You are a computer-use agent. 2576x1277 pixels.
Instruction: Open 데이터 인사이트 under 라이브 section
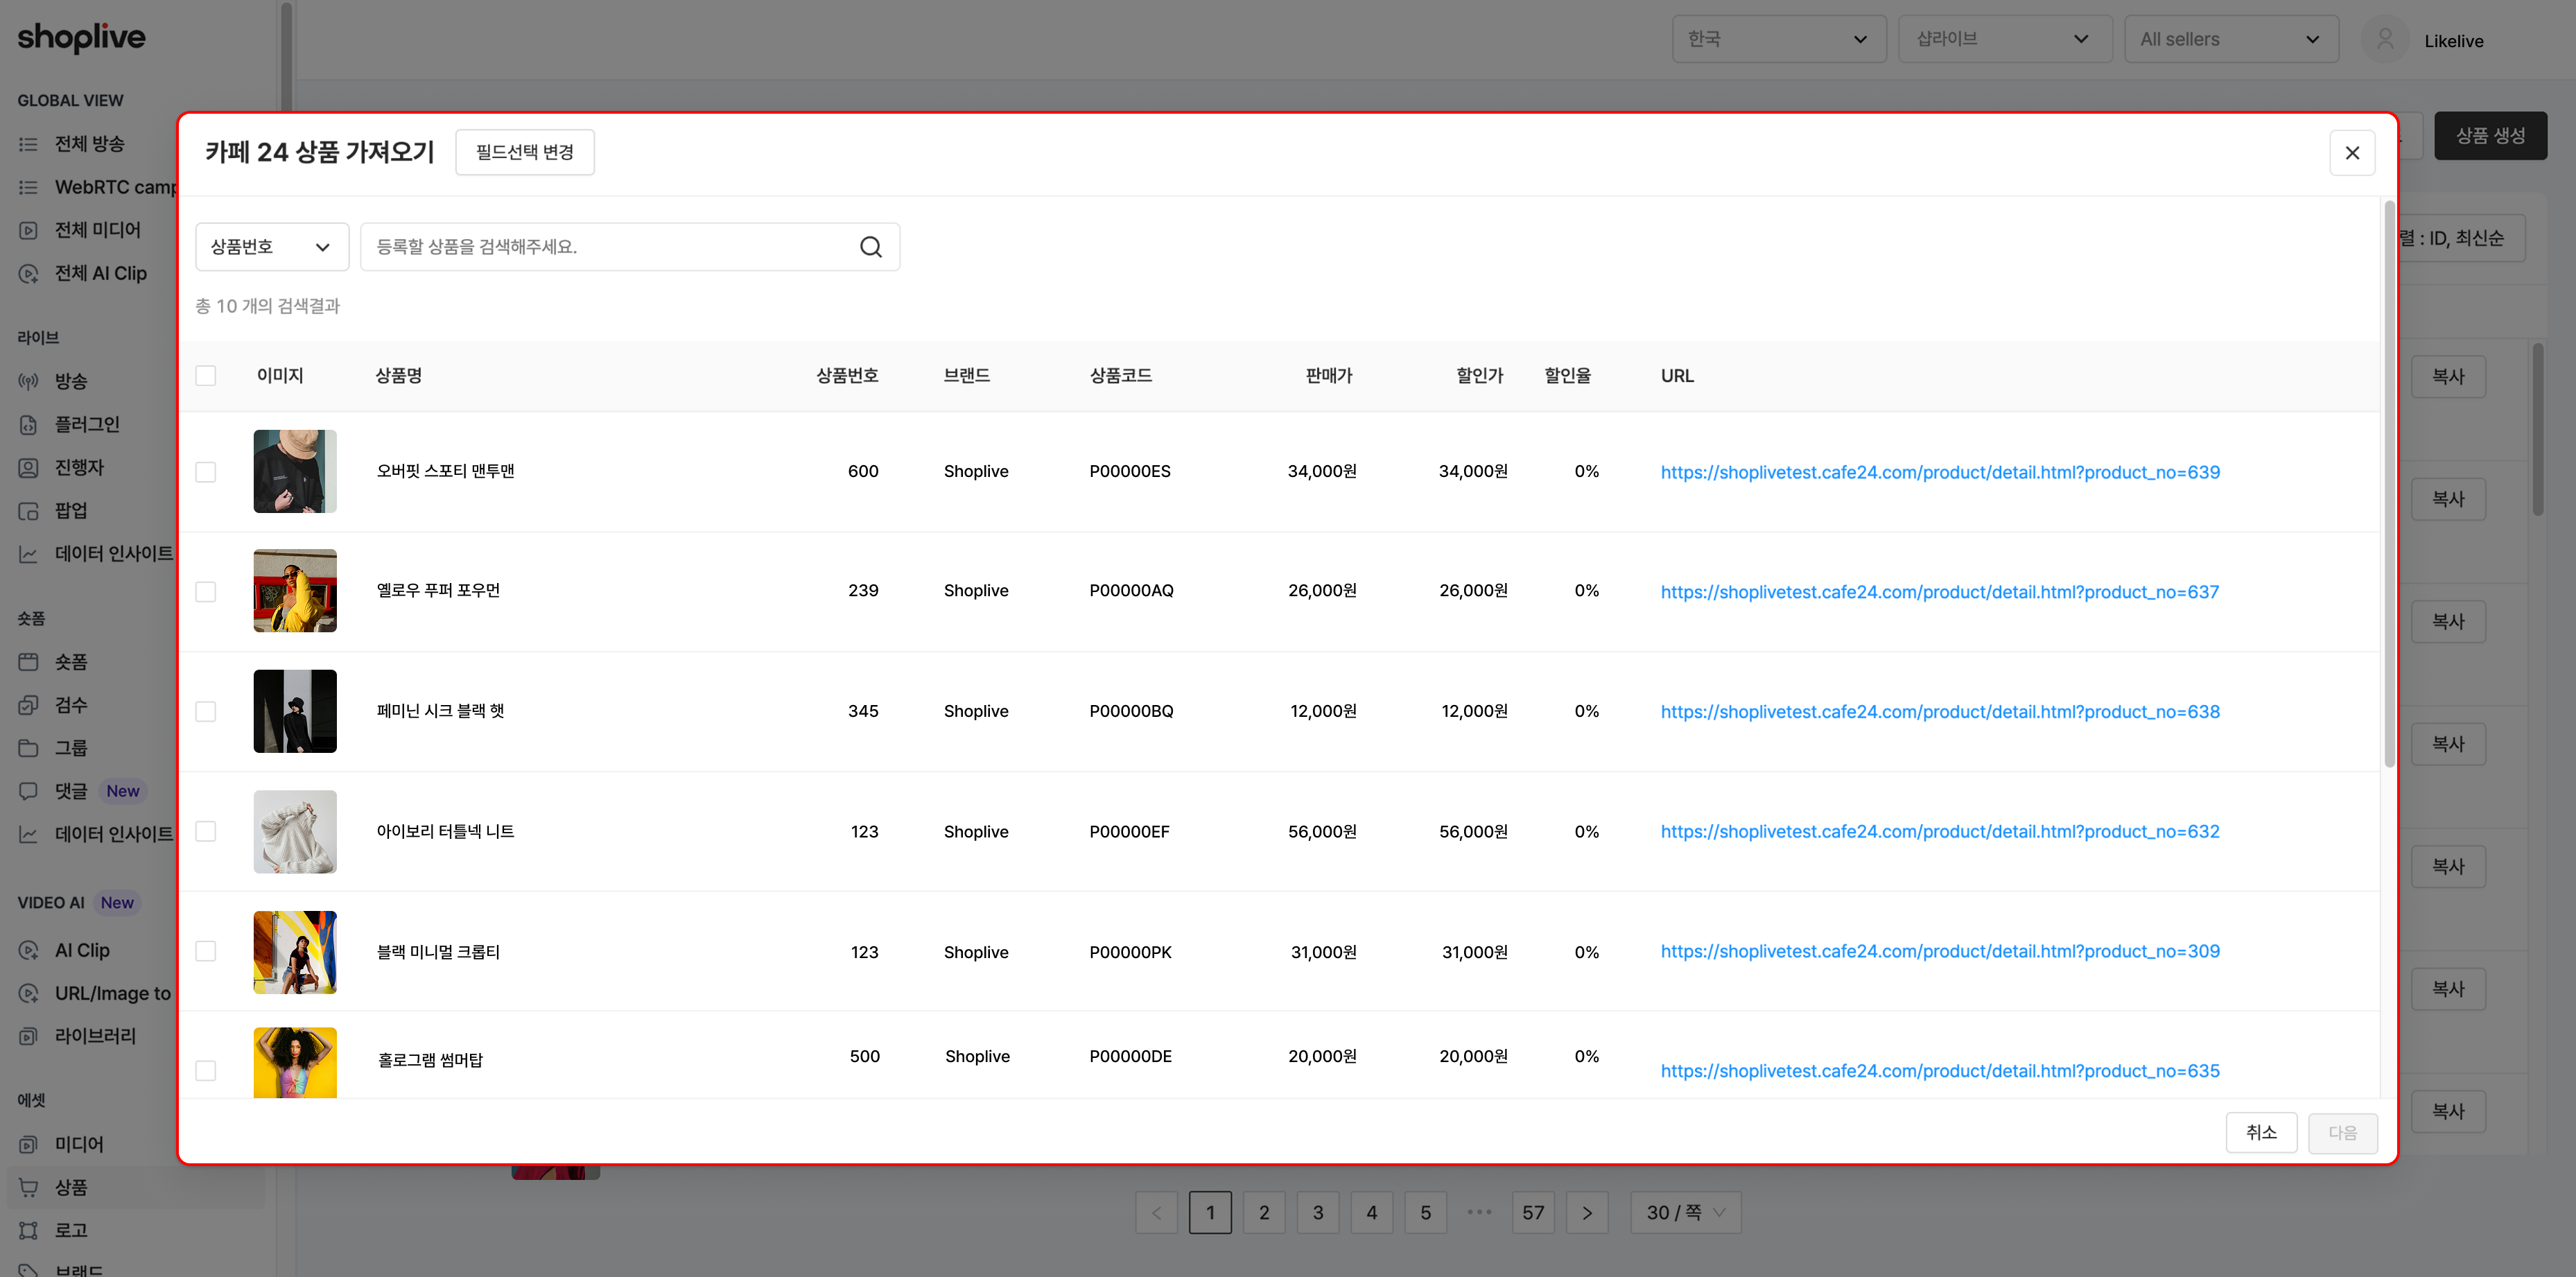114,553
